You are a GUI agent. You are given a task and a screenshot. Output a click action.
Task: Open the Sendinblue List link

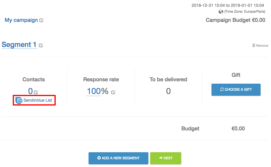click(38, 100)
